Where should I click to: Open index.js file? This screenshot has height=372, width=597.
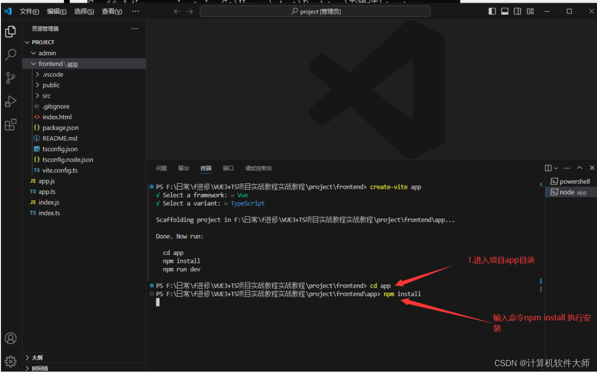[84, 202]
